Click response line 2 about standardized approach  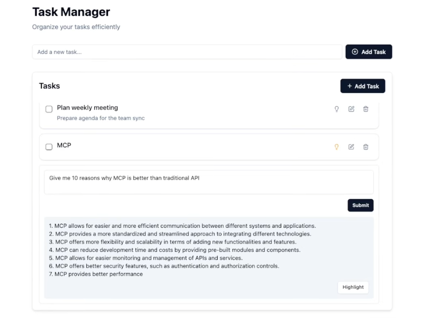180,234
